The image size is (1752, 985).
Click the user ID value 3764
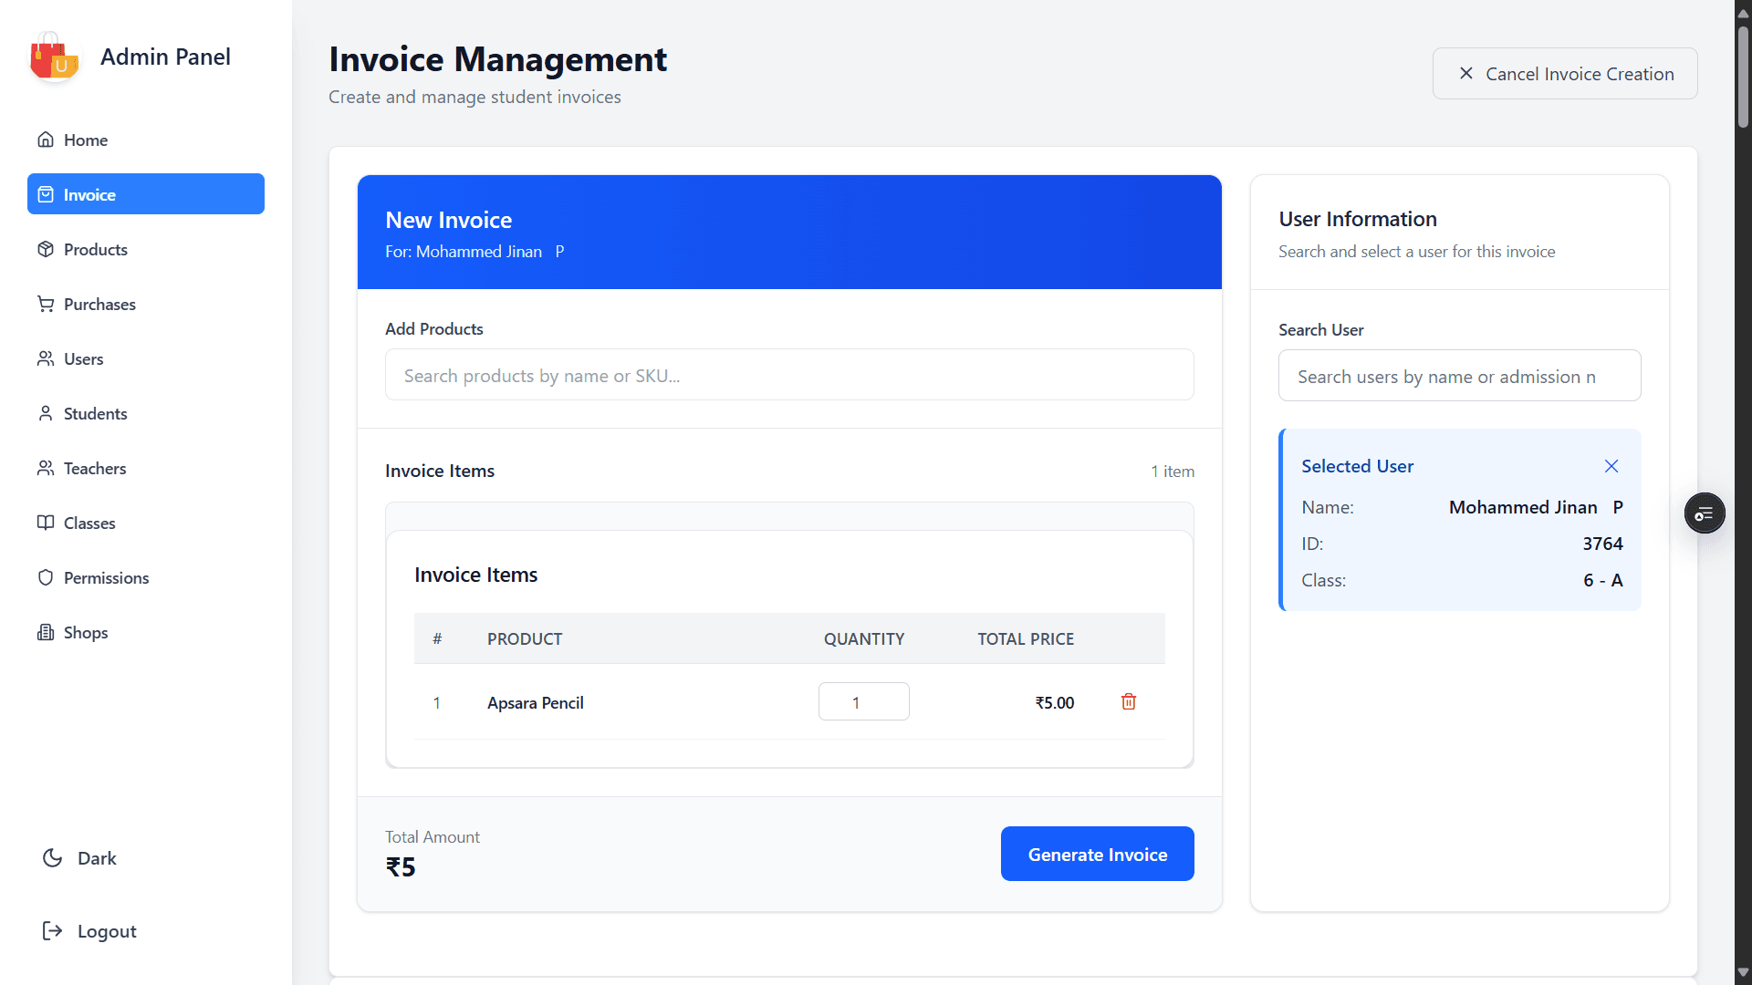click(x=1602, y=544)
